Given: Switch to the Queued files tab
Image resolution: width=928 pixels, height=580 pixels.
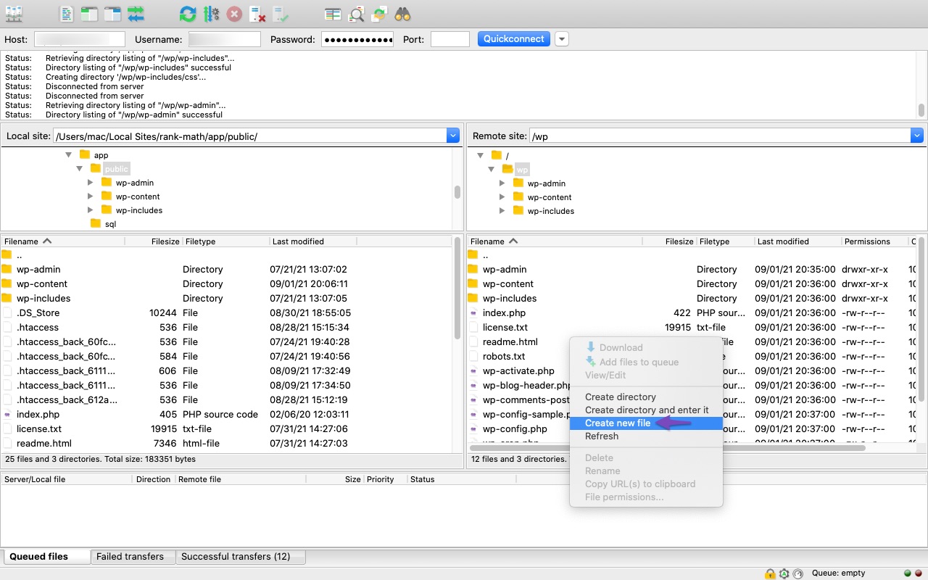Looking at the screenshot, I should tap(46, 557).
